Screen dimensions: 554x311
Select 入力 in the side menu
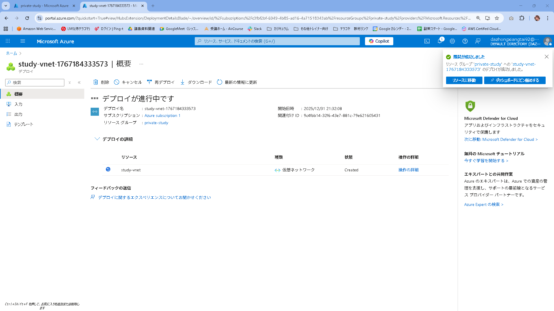click(x=18, y=104)
